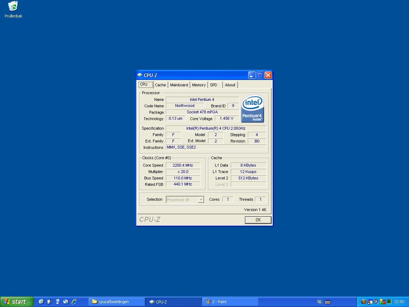Screen dimensions: 409x307
Task: Click the security shield icon in the system tray
Action: coord(364,302)
